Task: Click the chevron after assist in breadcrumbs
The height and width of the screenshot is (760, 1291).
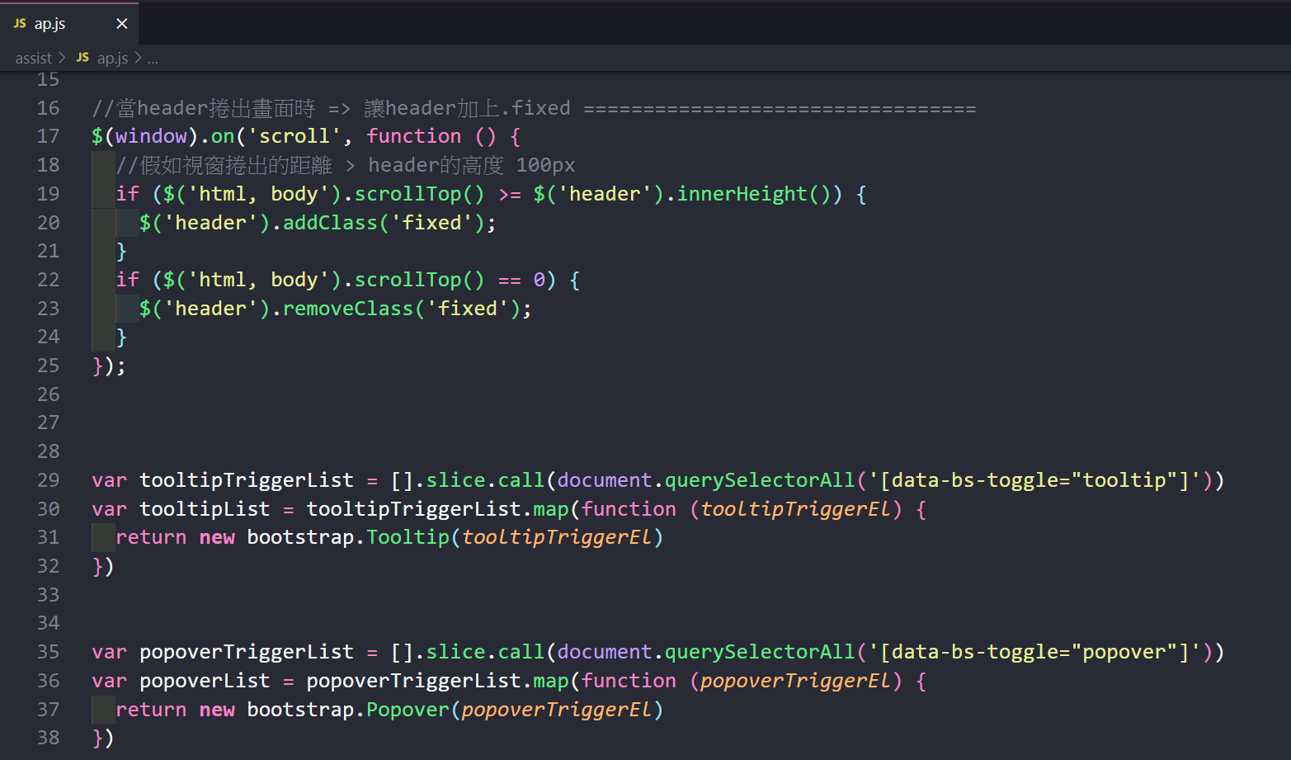Action: tap(62, 58)
